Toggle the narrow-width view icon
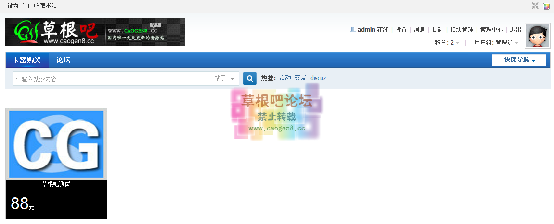Image resolution: width=554 pixels, height=224 pixels. click(x=535, y=6)
